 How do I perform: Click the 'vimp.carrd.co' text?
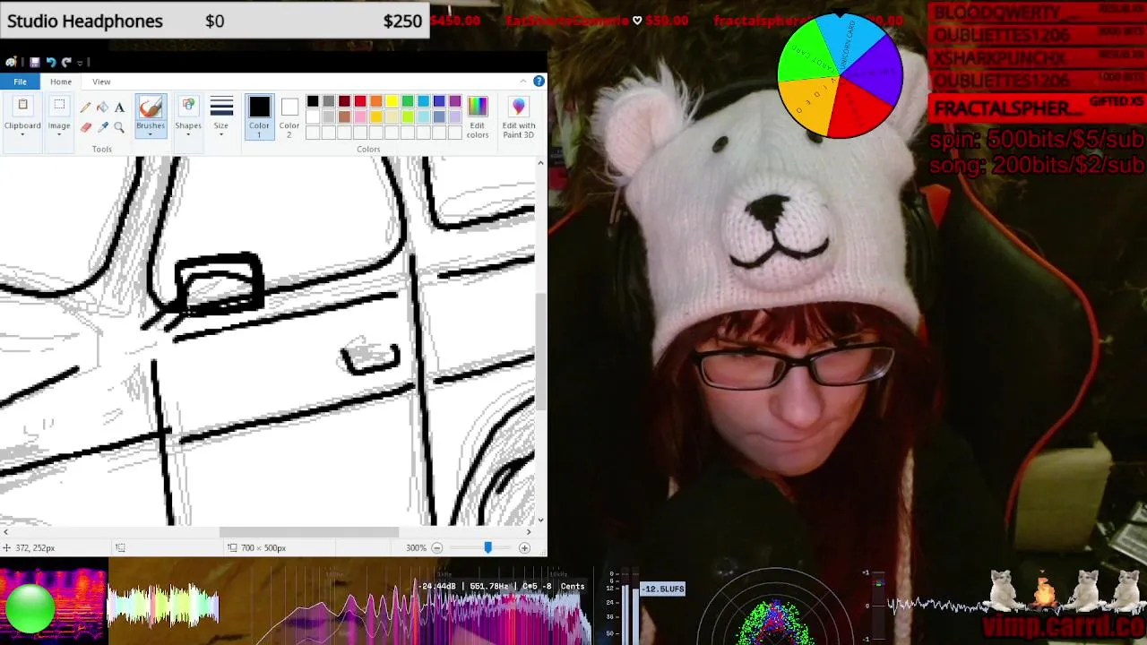point(1064,625)
